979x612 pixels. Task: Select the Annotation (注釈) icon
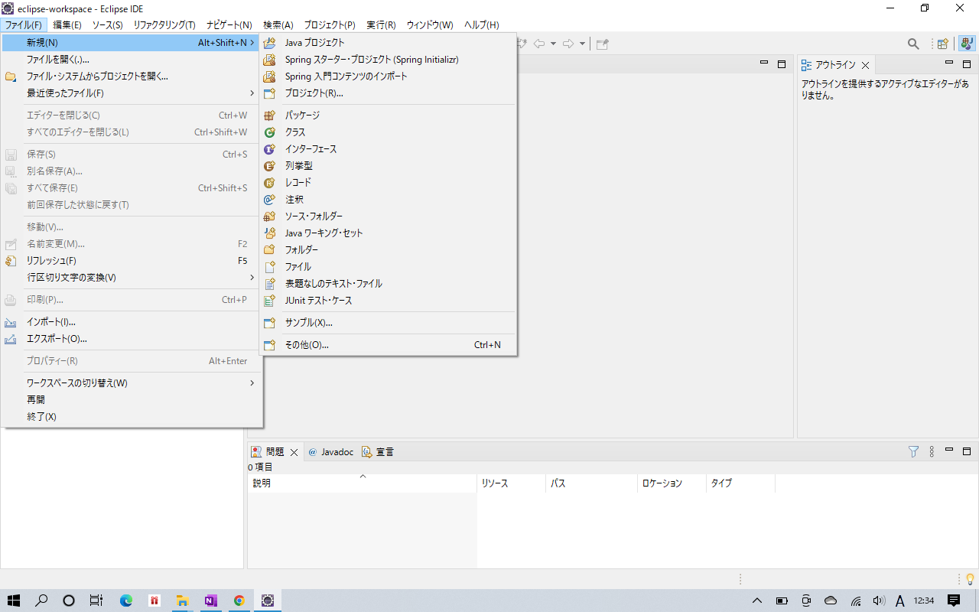coord(269,200)
